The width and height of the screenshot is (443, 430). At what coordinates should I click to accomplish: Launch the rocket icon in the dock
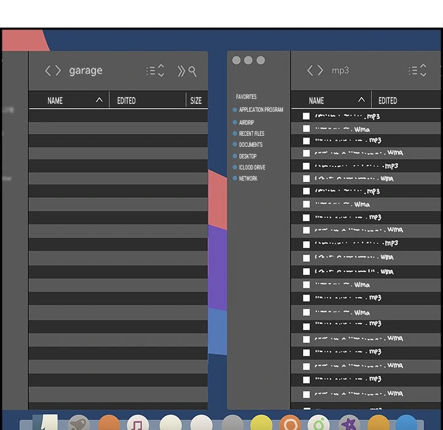79,424
